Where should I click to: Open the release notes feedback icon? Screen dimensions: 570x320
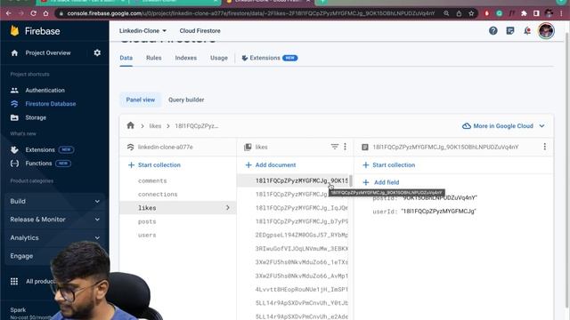(x=510, y=31)
